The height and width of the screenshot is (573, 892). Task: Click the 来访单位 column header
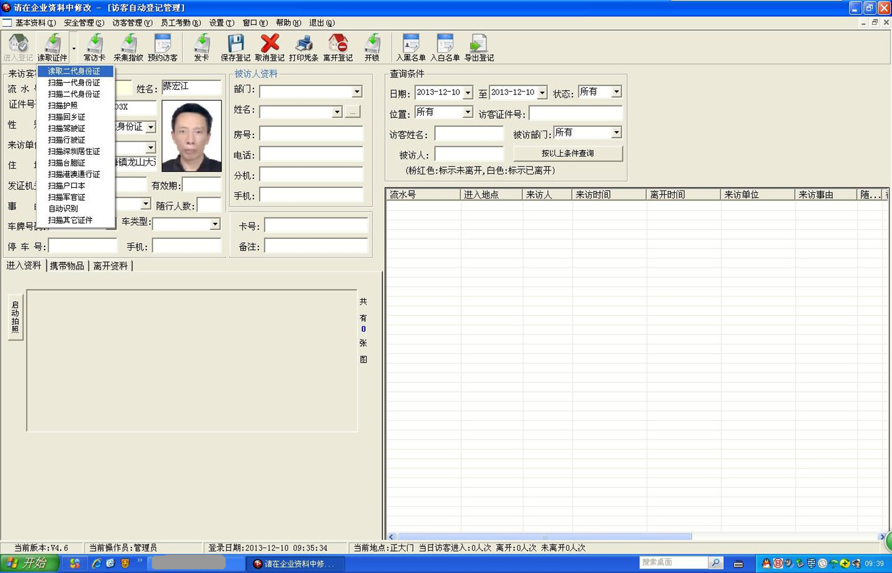(x=758, y=195)
